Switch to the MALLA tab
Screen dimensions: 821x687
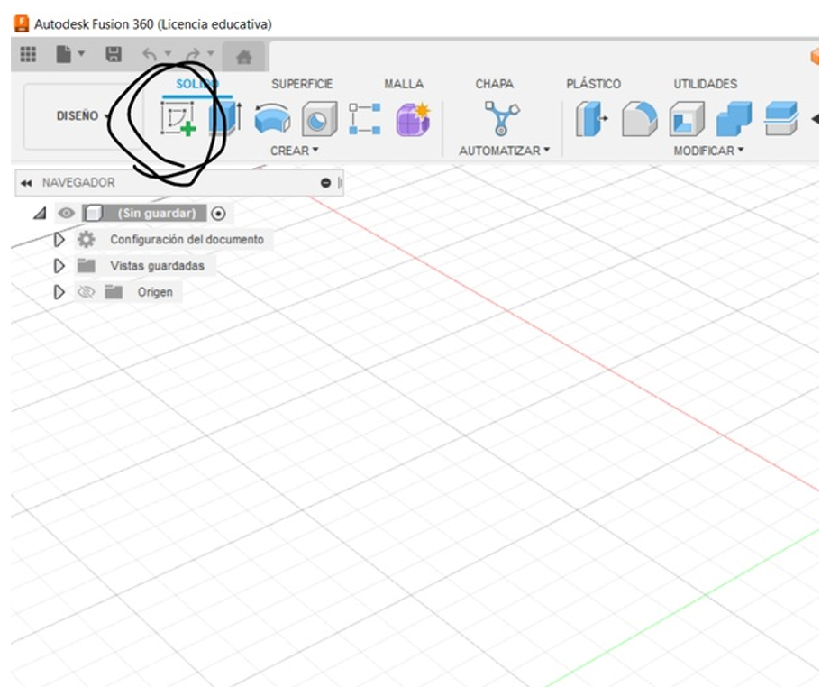pos(404,84)
